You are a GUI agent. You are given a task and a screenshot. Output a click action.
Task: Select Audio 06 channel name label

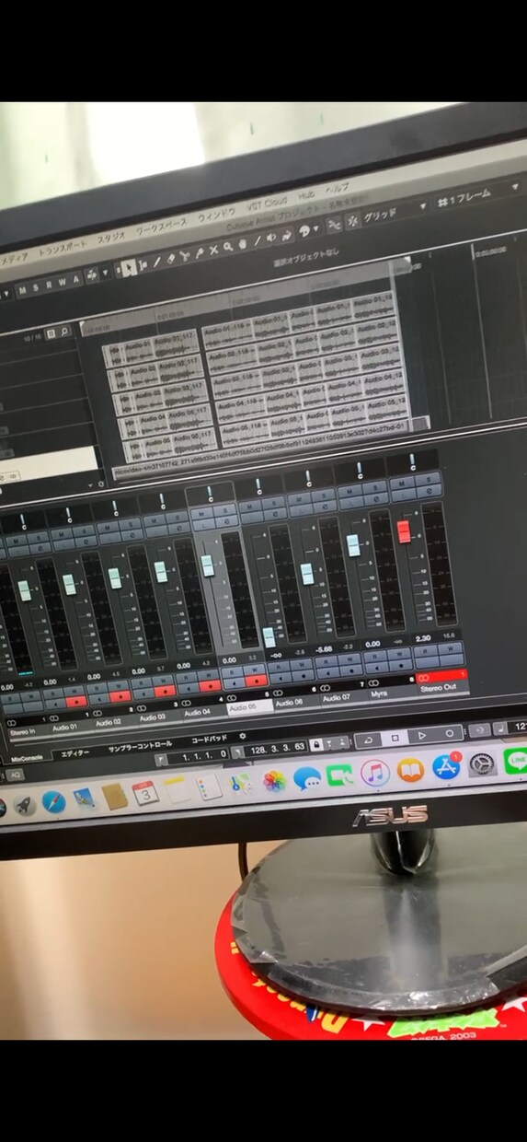pos(289,702)
